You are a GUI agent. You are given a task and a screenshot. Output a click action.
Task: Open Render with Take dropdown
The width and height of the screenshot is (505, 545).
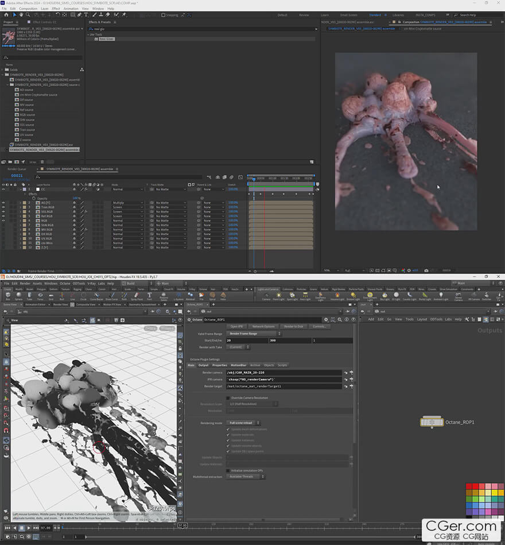pos(238,347)
